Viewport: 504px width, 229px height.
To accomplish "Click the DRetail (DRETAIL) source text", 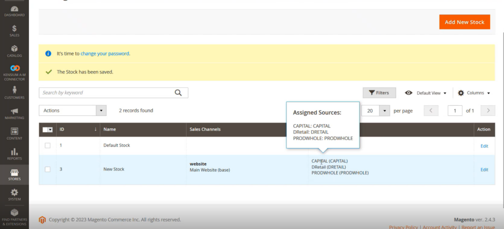I will tap(328, 167).
